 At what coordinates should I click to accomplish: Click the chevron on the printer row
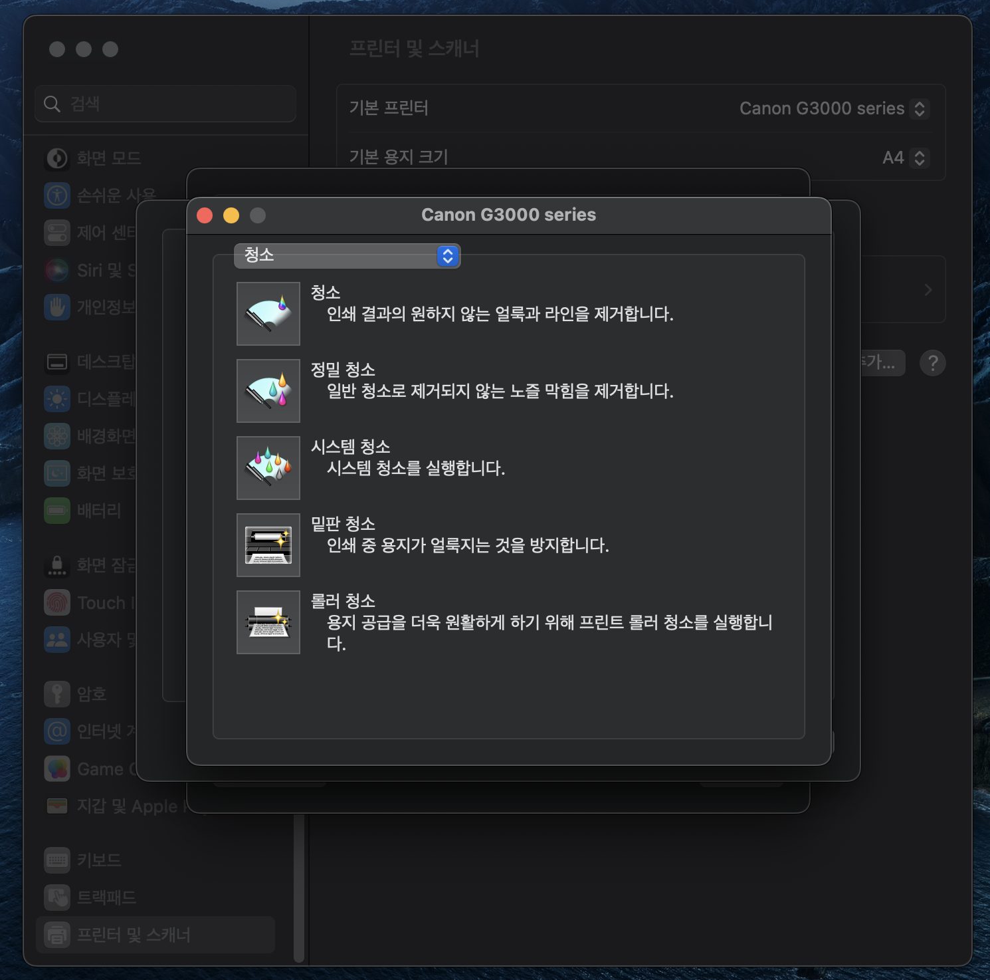pyautogui.click(x=928, y=290)
